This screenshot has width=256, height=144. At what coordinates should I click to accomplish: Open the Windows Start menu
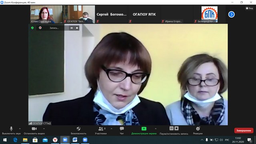pos(5,140)
